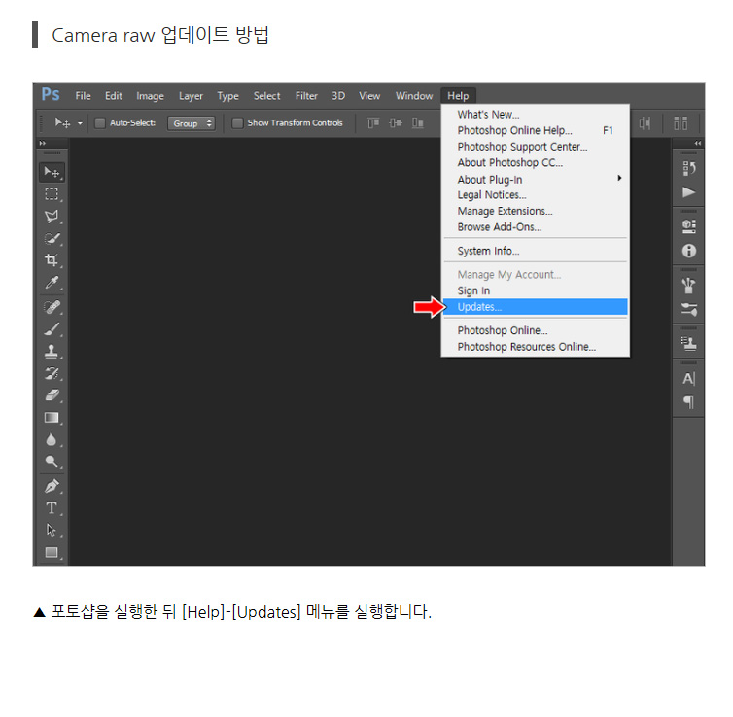Select the Move tool in the toolbox
733x717 pixels.
[x=52, y=172]
